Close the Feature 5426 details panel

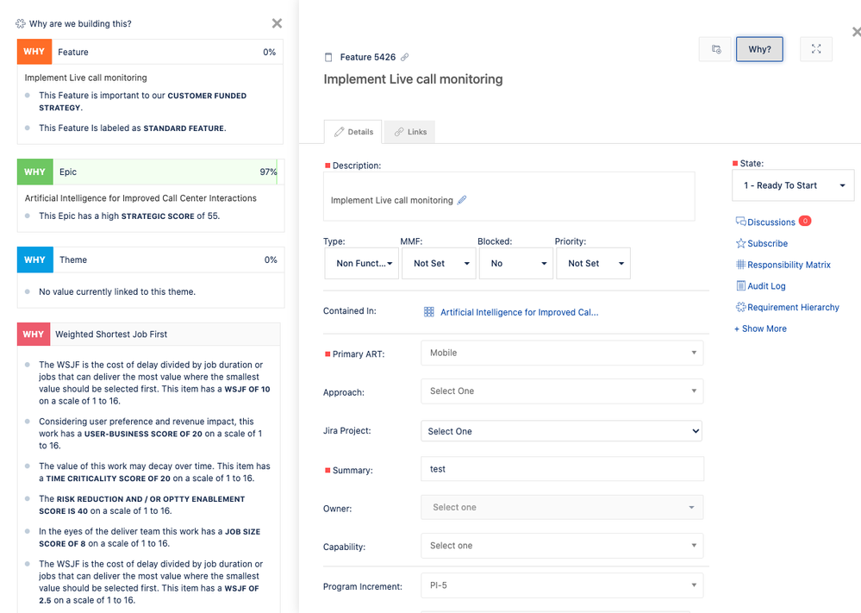click(x=856, y=32)
